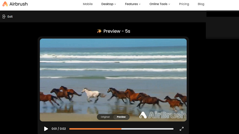Click the Airbrush logo icon
The image size is (239, 134).
click(5, 4)
